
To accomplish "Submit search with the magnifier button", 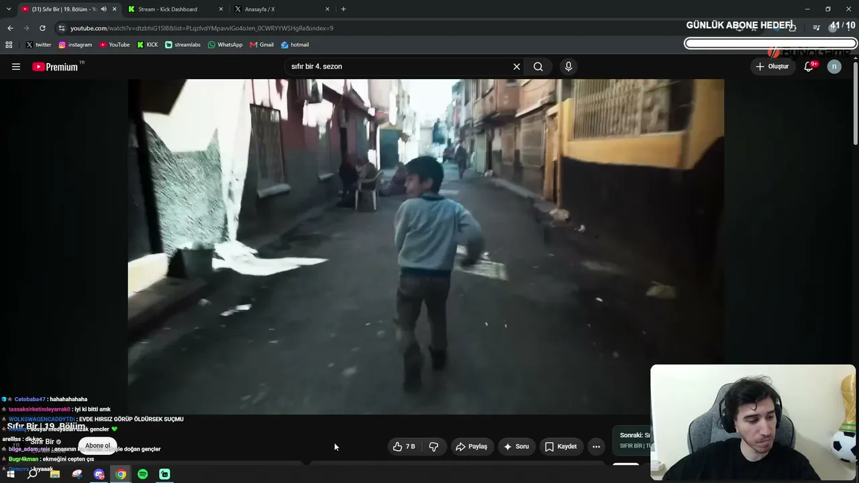I will 538,66.
